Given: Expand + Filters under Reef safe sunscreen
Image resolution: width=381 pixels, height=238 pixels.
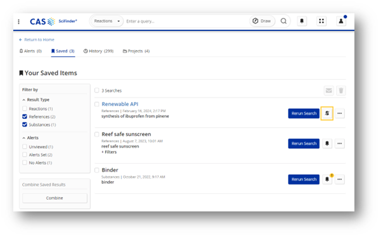Looking at the screenshot, I should click(x=109, y=152).
